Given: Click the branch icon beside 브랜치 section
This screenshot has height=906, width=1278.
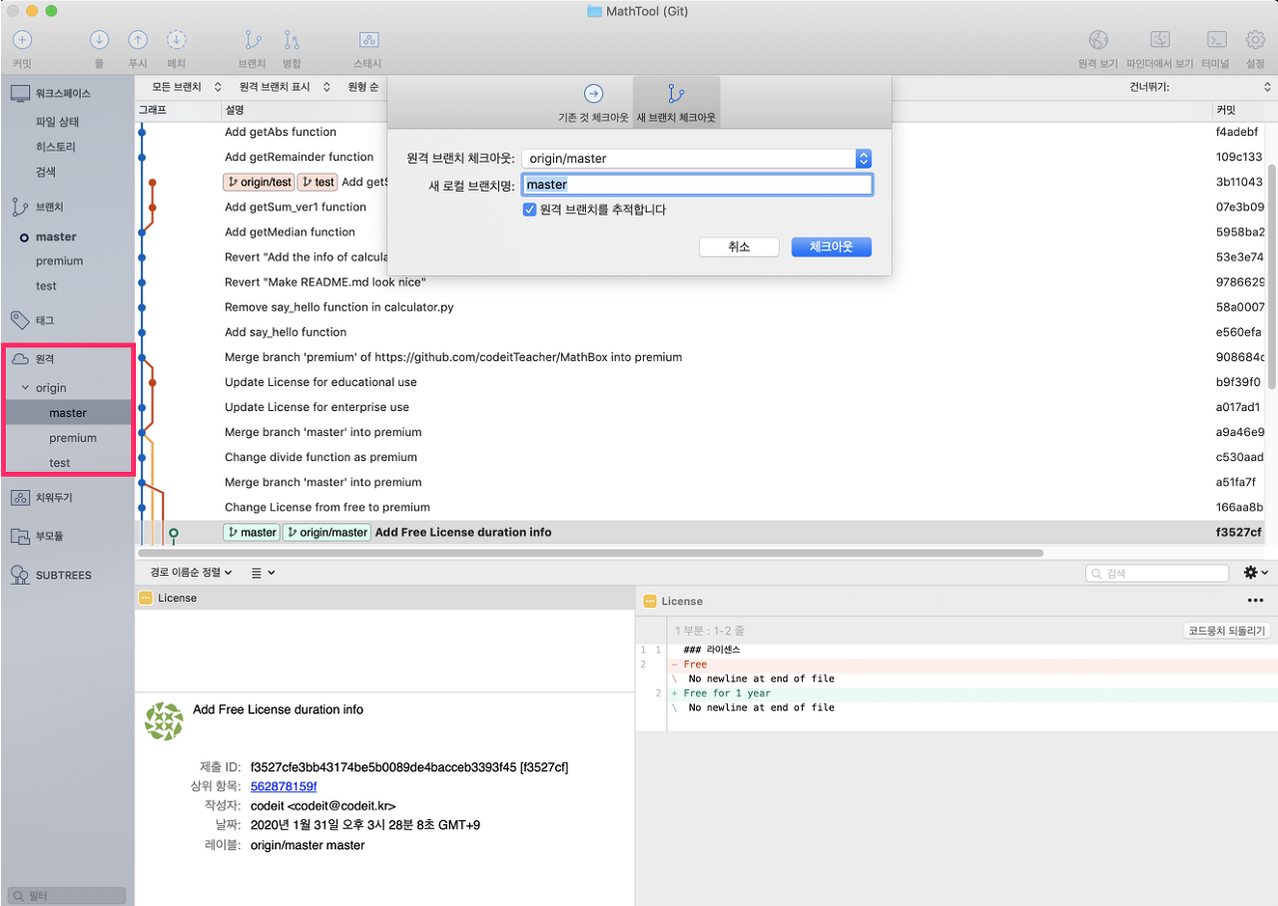Looking at the screenshot, I should click(x=19, y=208).
